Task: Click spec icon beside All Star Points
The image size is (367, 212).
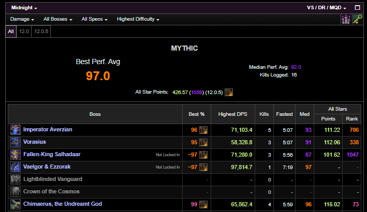Action: tap(229, 93)
